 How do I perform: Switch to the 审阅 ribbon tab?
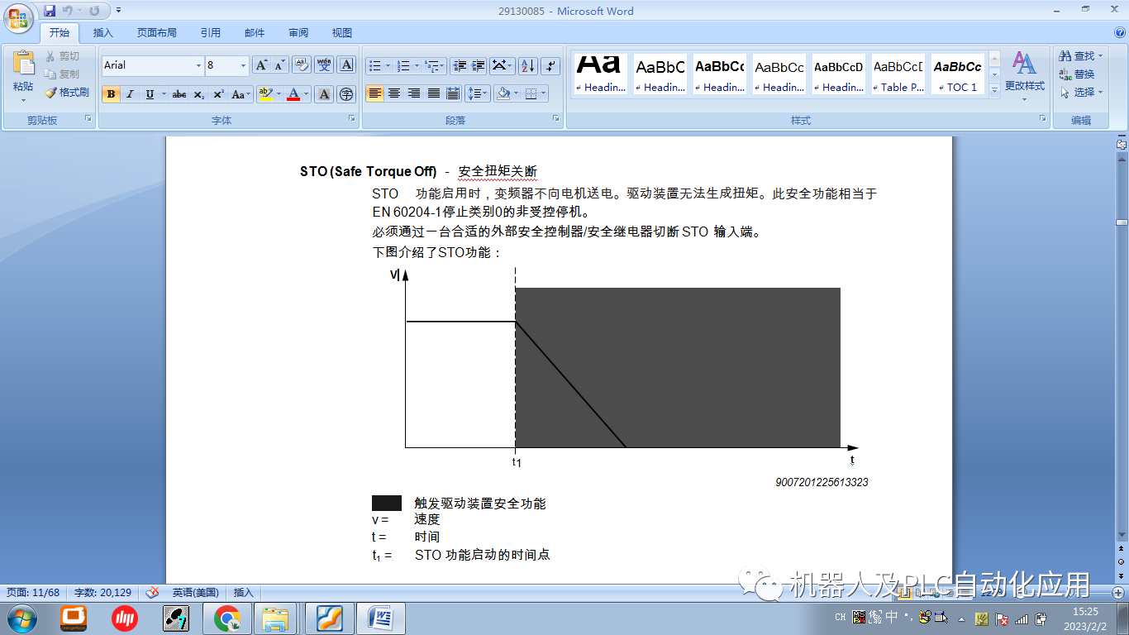(x=298, y=32)
